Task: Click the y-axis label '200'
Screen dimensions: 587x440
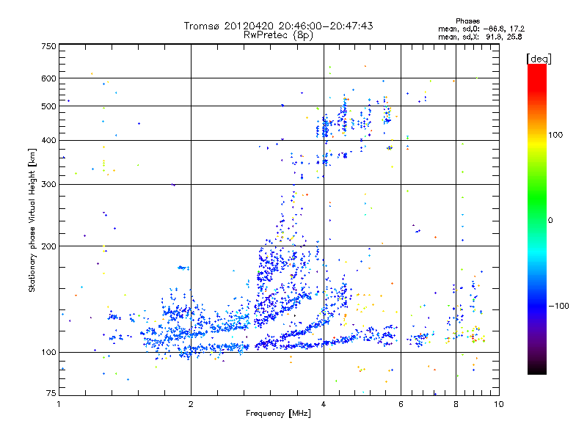Action: (x=48, y=246)
